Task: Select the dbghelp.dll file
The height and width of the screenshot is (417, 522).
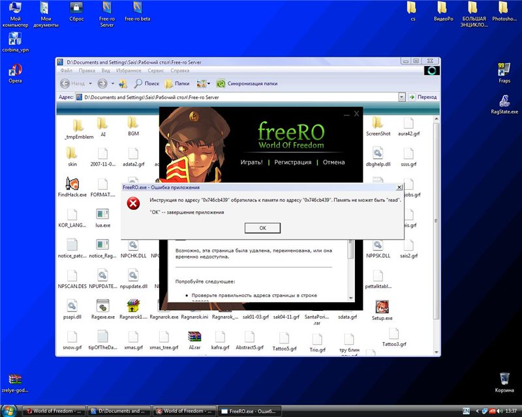Action: coord(378,156)
